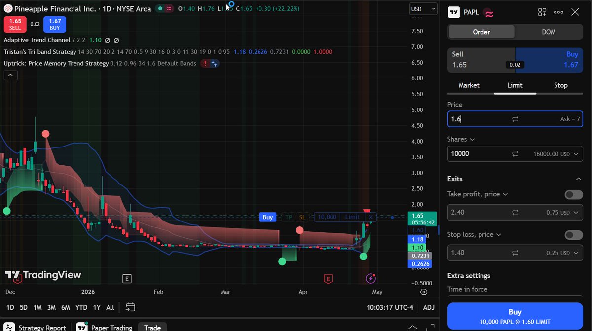The height and width of the screenshot is (331, 592).
Task: Click the red 1.65 SELL button on chart
Action: click(15, 24)
